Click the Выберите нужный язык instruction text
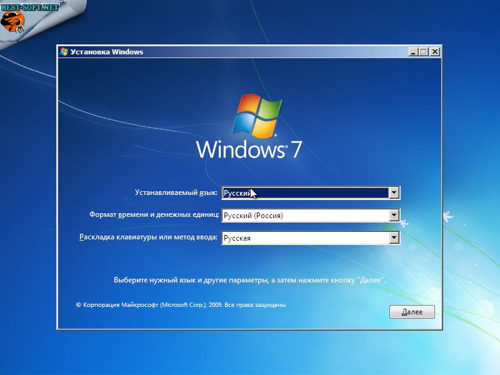The width and height of the screenshot is (500, 375). coord(249,280)
